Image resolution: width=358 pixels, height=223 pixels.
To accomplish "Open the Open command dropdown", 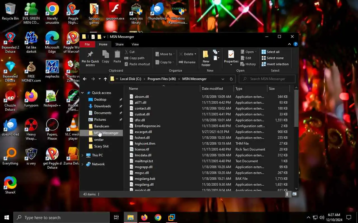I will click(x=255, y=52).
